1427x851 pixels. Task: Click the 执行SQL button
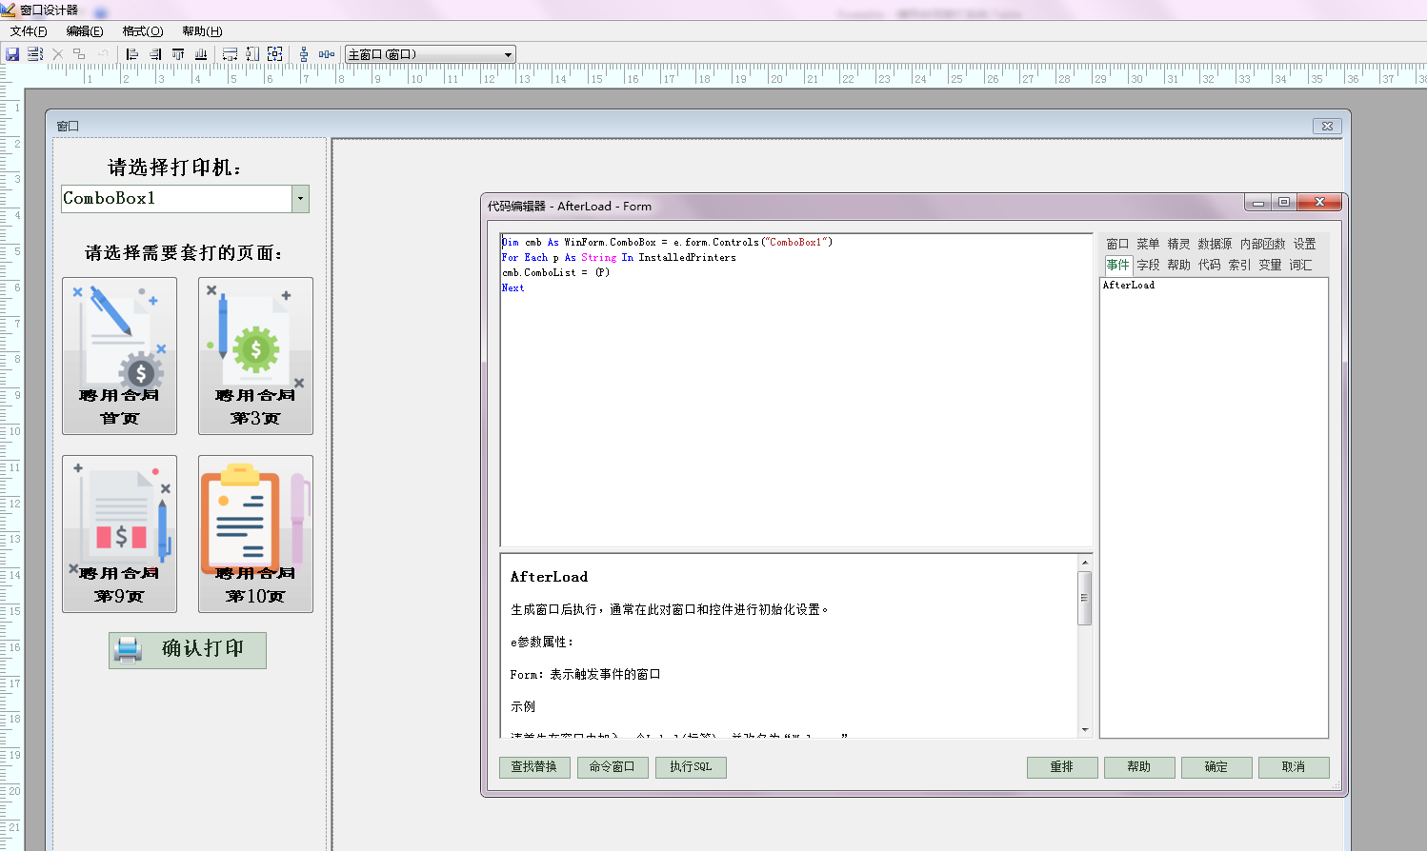tap(691, 767)
